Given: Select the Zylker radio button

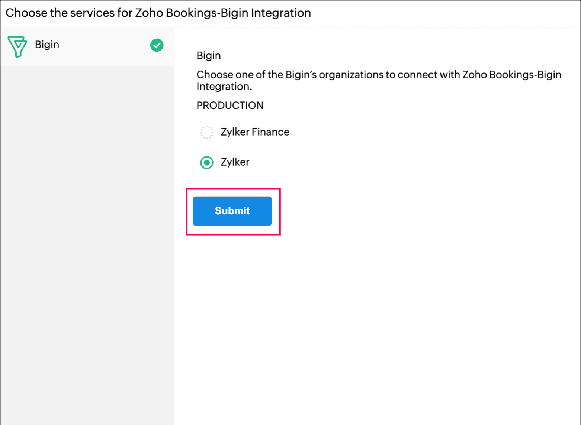Looking at the screenshot, I should (207, 162).
